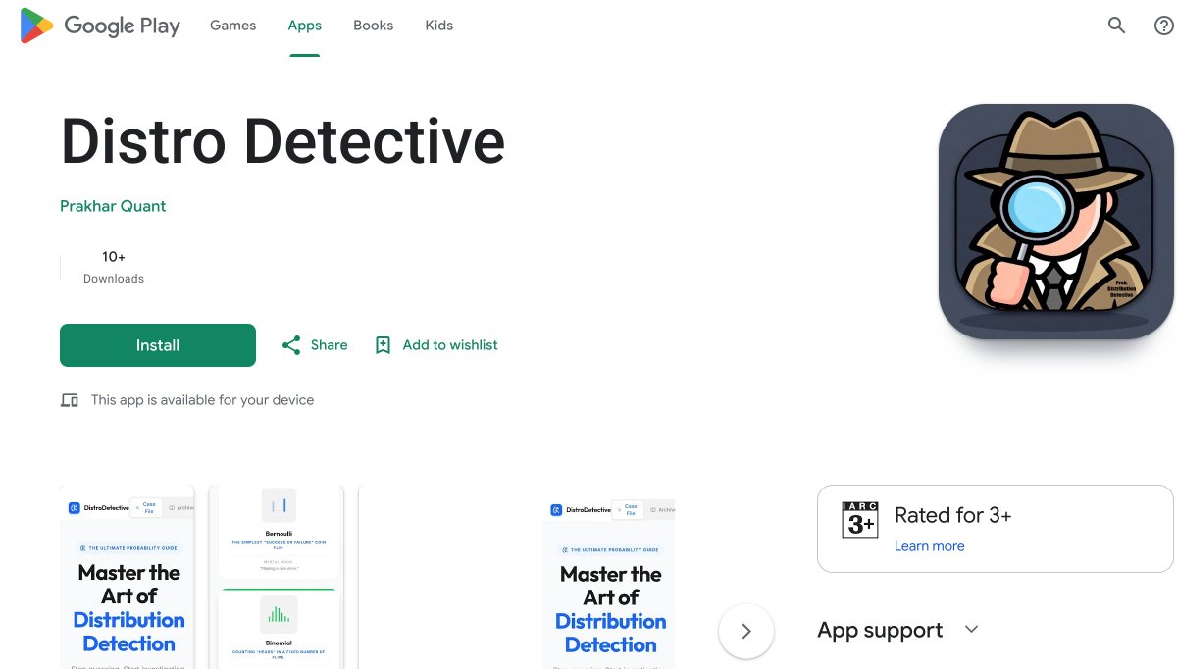This screenshot has width=1177, height=669.
Task: Switch to the Books tab
Action: tap(374, 26)
